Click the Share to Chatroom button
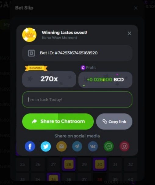 58,122
